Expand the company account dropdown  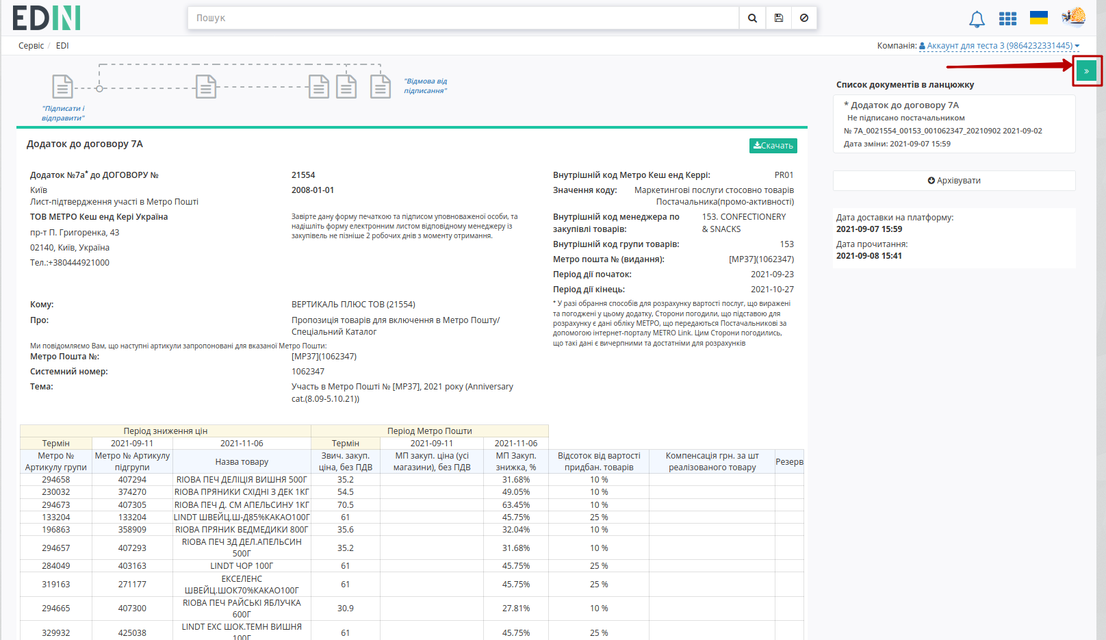pos(999,46)
